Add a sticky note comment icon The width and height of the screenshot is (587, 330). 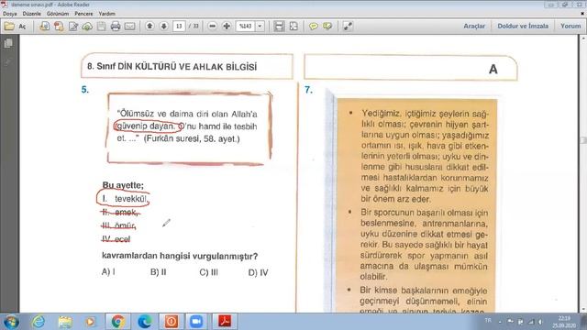coord(314,27)
